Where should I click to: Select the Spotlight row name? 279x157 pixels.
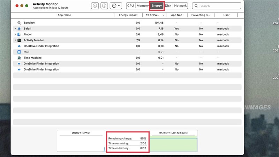[x=30, y=23]
